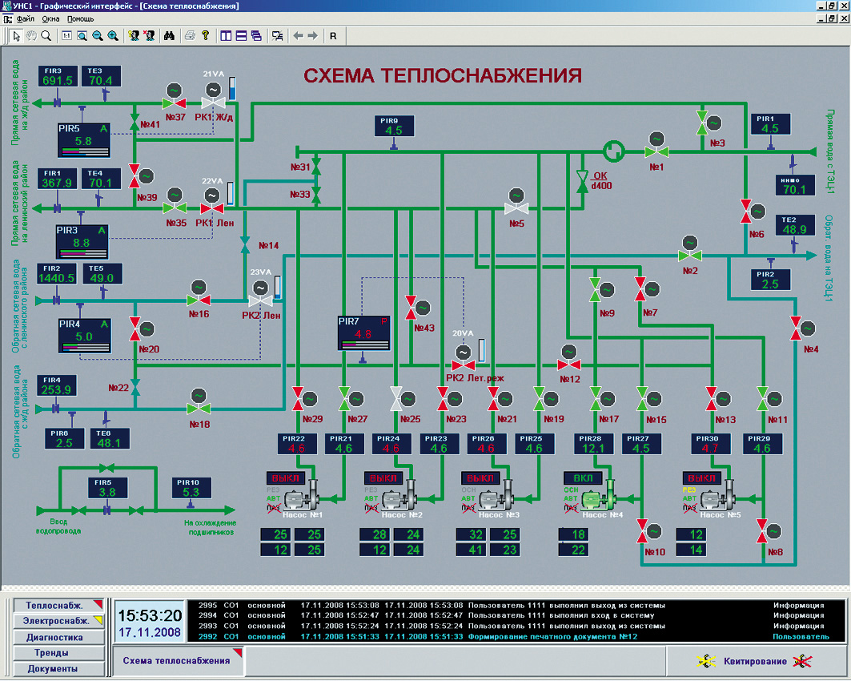Open the Диагностика section
Screen dimensions: 851x681
point(58,637)
